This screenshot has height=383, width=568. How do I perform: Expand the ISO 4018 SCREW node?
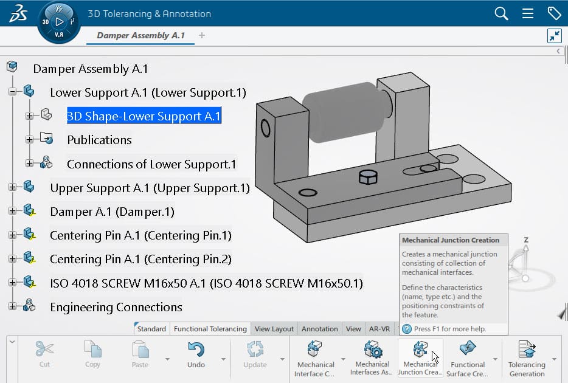[13, 282]
